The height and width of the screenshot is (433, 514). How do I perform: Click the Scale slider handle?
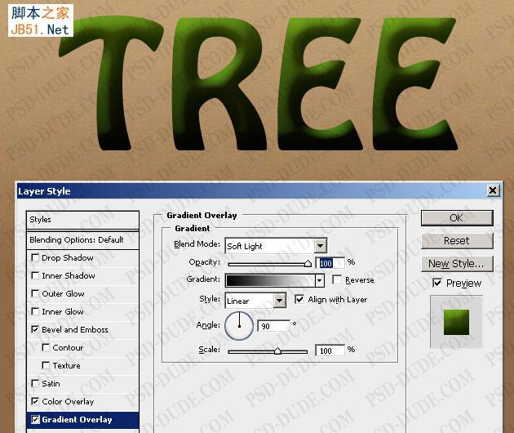(277, 351)
